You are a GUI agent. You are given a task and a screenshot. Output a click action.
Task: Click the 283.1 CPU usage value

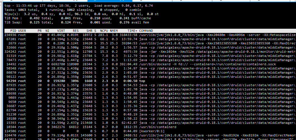(x=103, y=35)
